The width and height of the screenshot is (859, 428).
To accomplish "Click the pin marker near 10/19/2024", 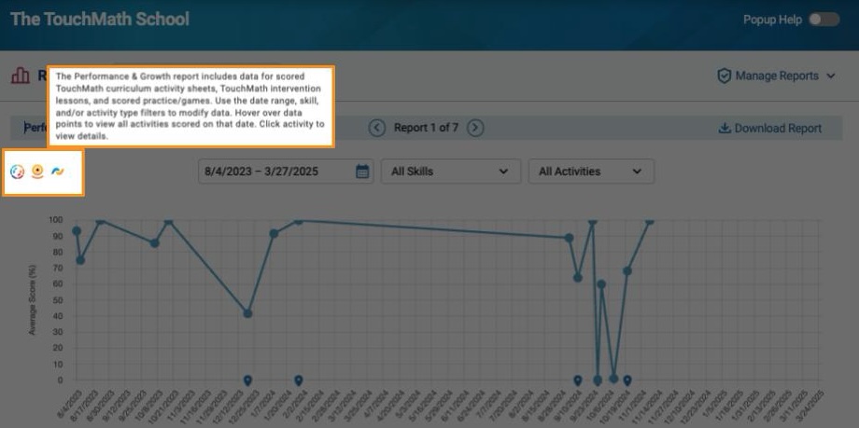I will 627,380.
